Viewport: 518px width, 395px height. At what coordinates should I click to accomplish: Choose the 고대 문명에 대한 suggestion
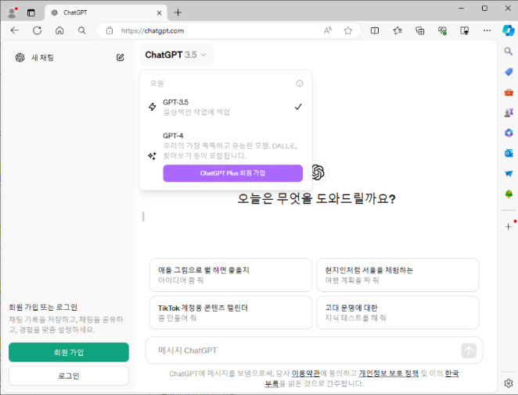[397, 312]
